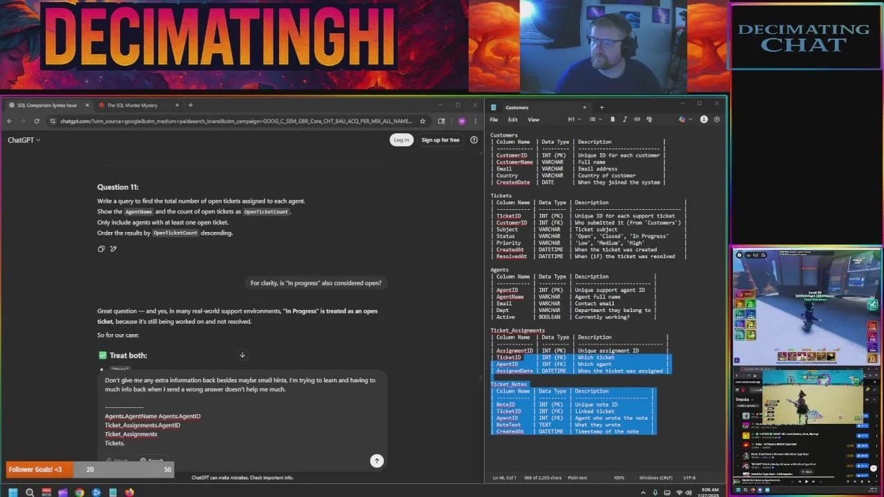
Task: Click the 'Ticket_Assignments' table title in Notepad
Action: (x=517, y=331)
